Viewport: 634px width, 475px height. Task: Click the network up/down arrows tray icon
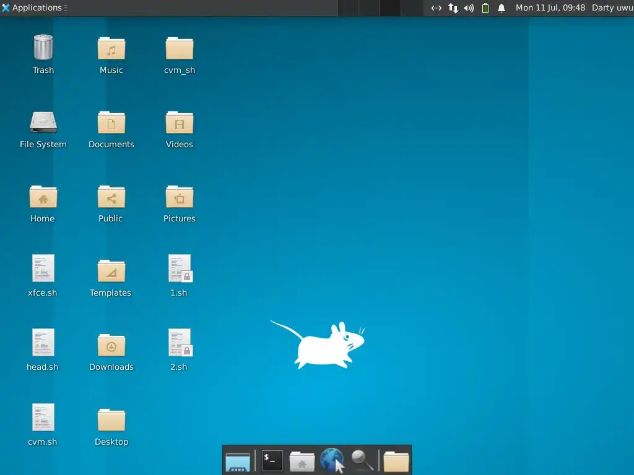click(453, 7)
